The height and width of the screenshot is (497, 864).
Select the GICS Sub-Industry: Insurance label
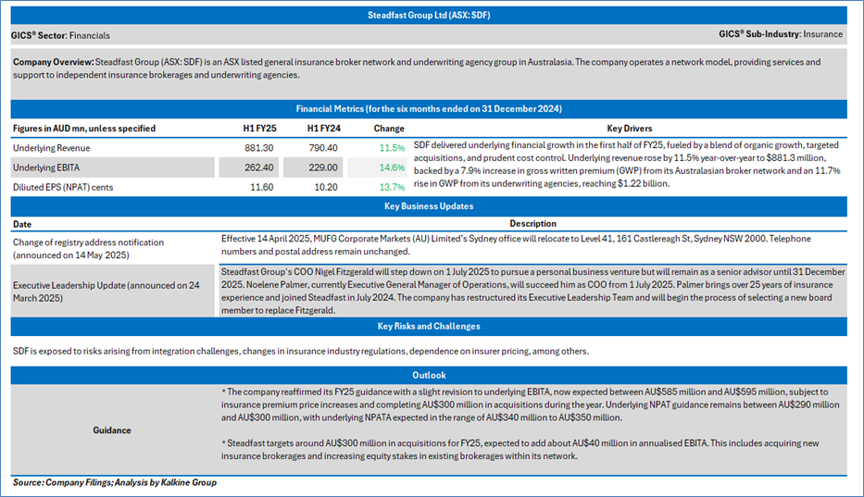click(781, 34)
